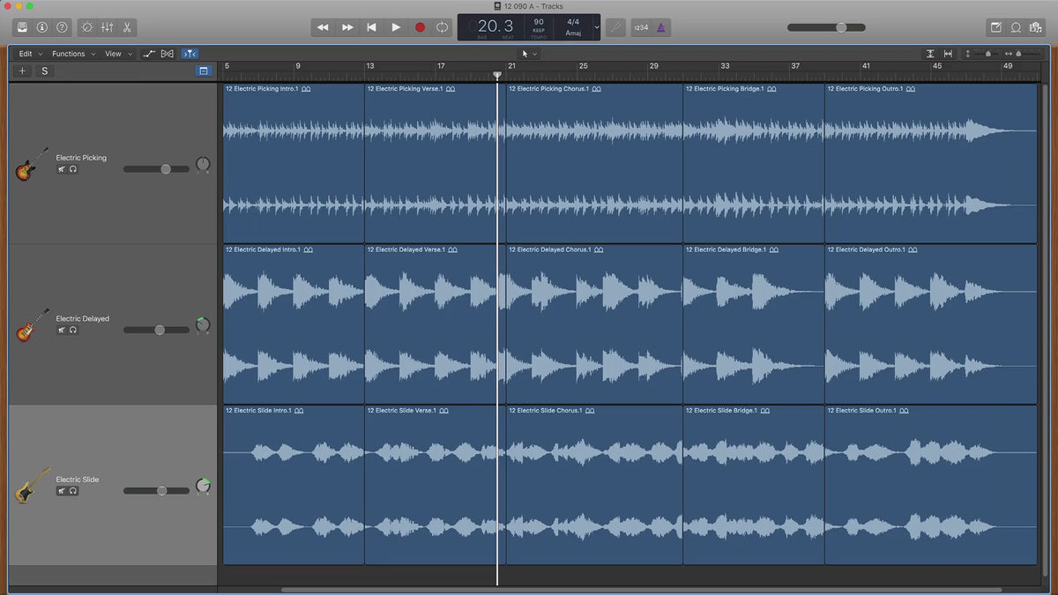Viewport: 1058px width, 595px height.
Task: Show automation lanes in tracks area
Action: pyautogui.click(x=150, y=54)
